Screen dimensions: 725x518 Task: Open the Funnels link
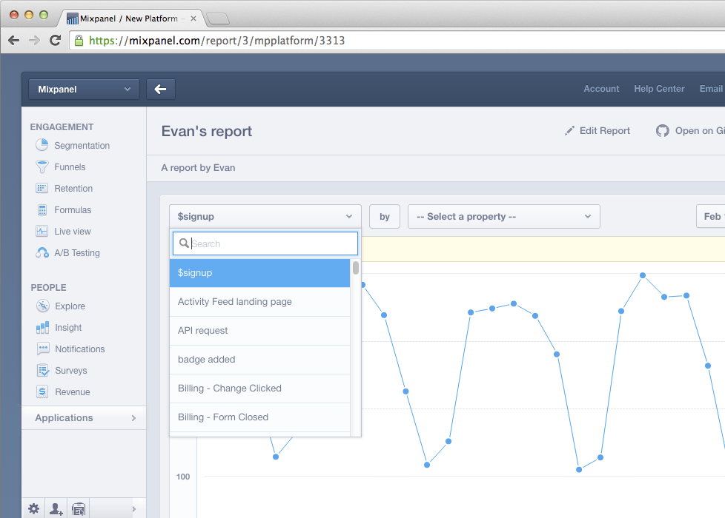70,167
